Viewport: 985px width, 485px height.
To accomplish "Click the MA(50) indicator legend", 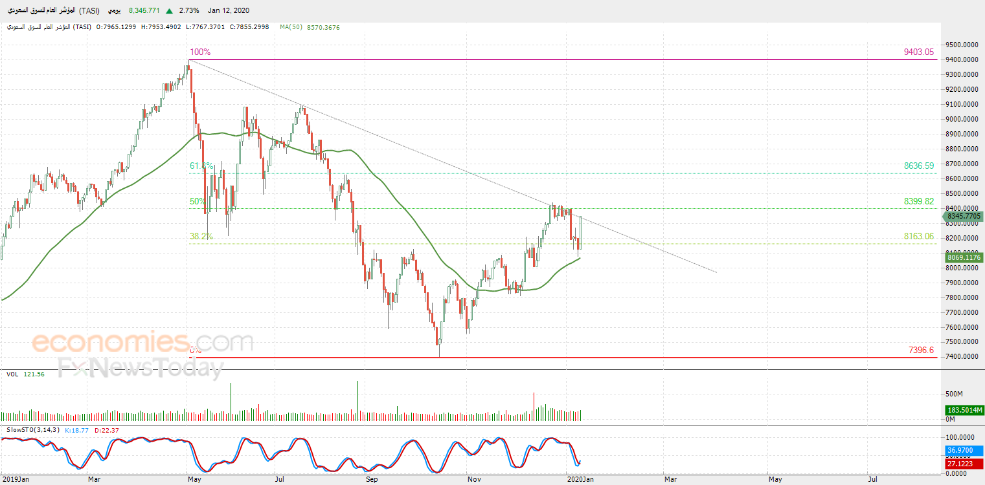I will (x=310, y=27).
